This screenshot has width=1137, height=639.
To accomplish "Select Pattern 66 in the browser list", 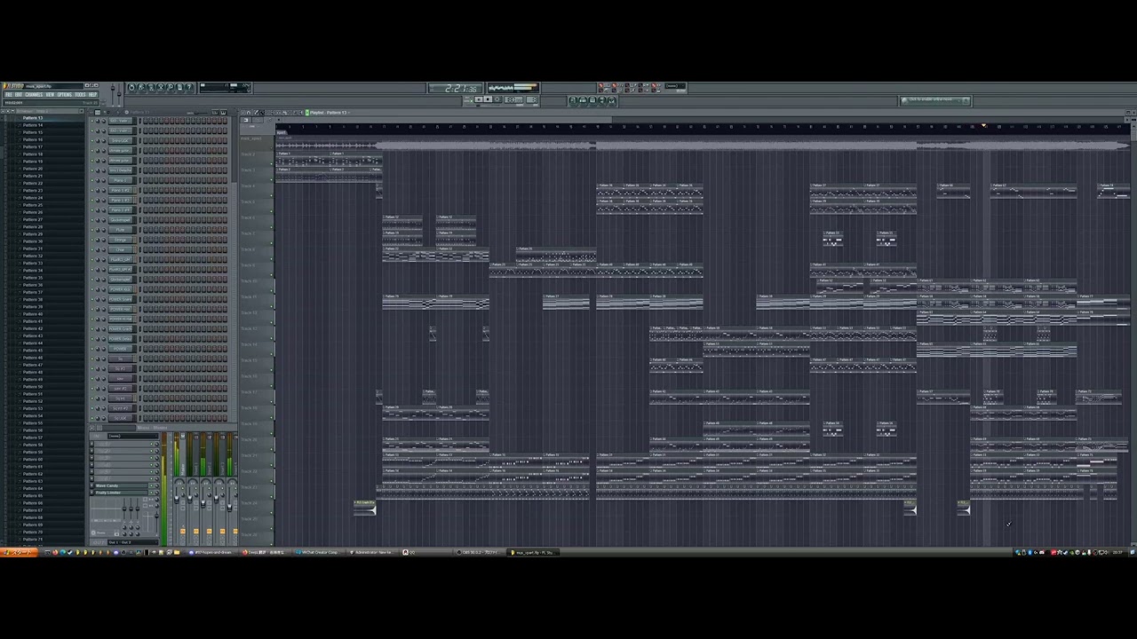I will pyautogui.click(x=33, y=502).
